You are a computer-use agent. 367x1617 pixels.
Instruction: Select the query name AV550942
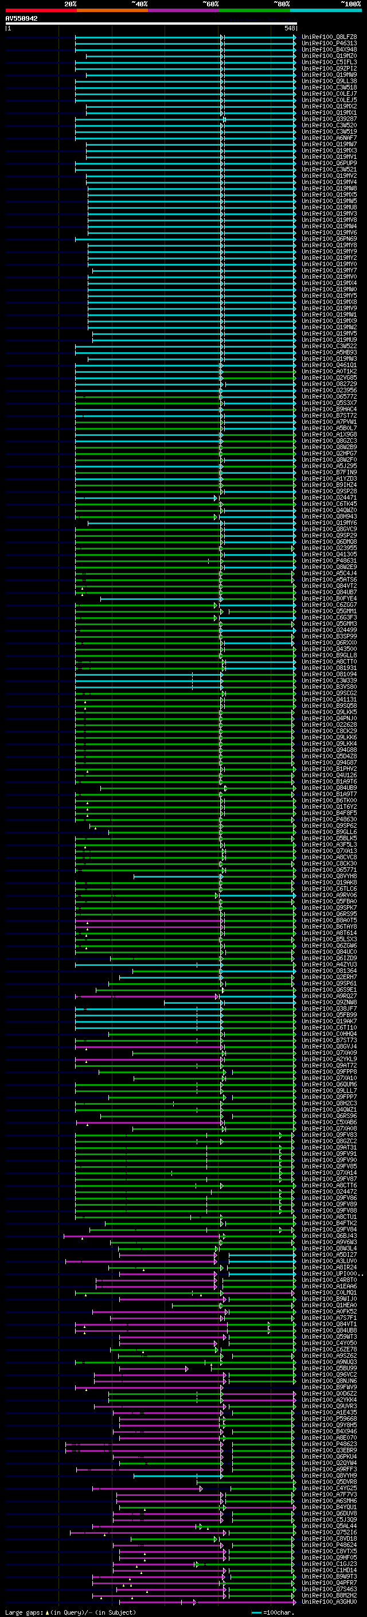point(21,18)
